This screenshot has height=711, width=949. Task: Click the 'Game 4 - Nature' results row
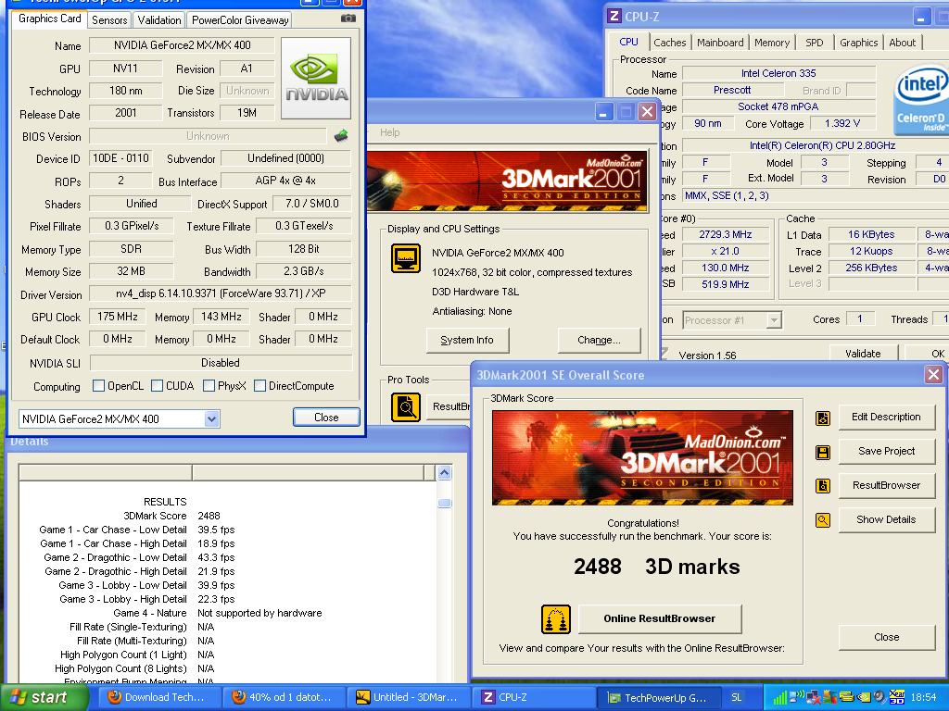[217, 613]
